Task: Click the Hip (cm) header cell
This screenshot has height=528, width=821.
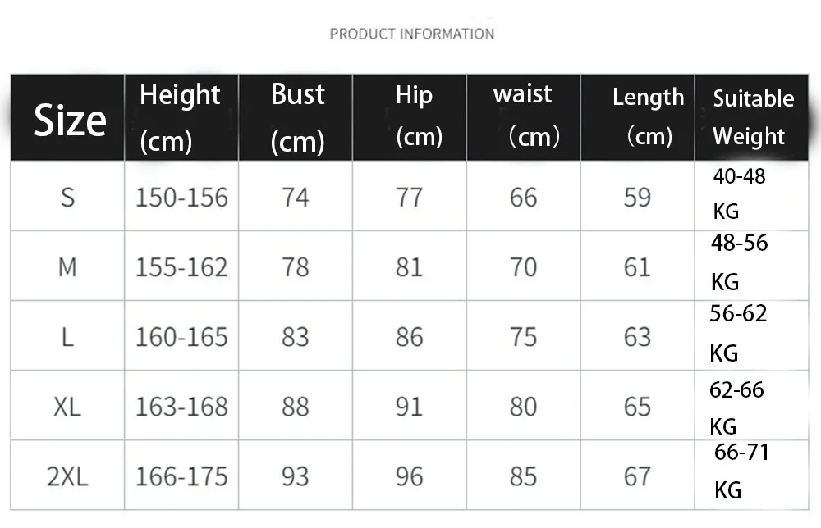Action: (x=414, y=116)
